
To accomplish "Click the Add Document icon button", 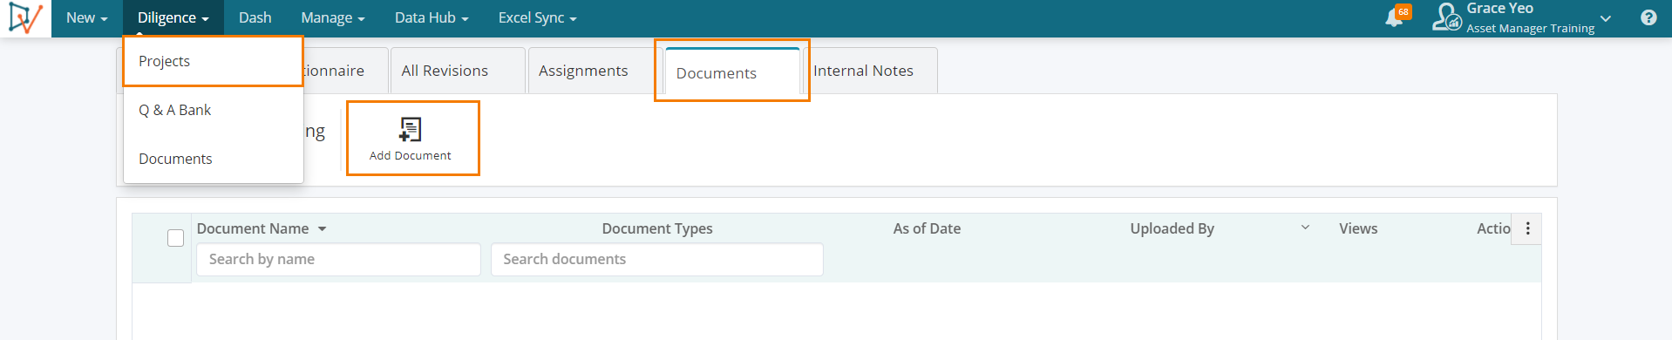I will point(411,139).
